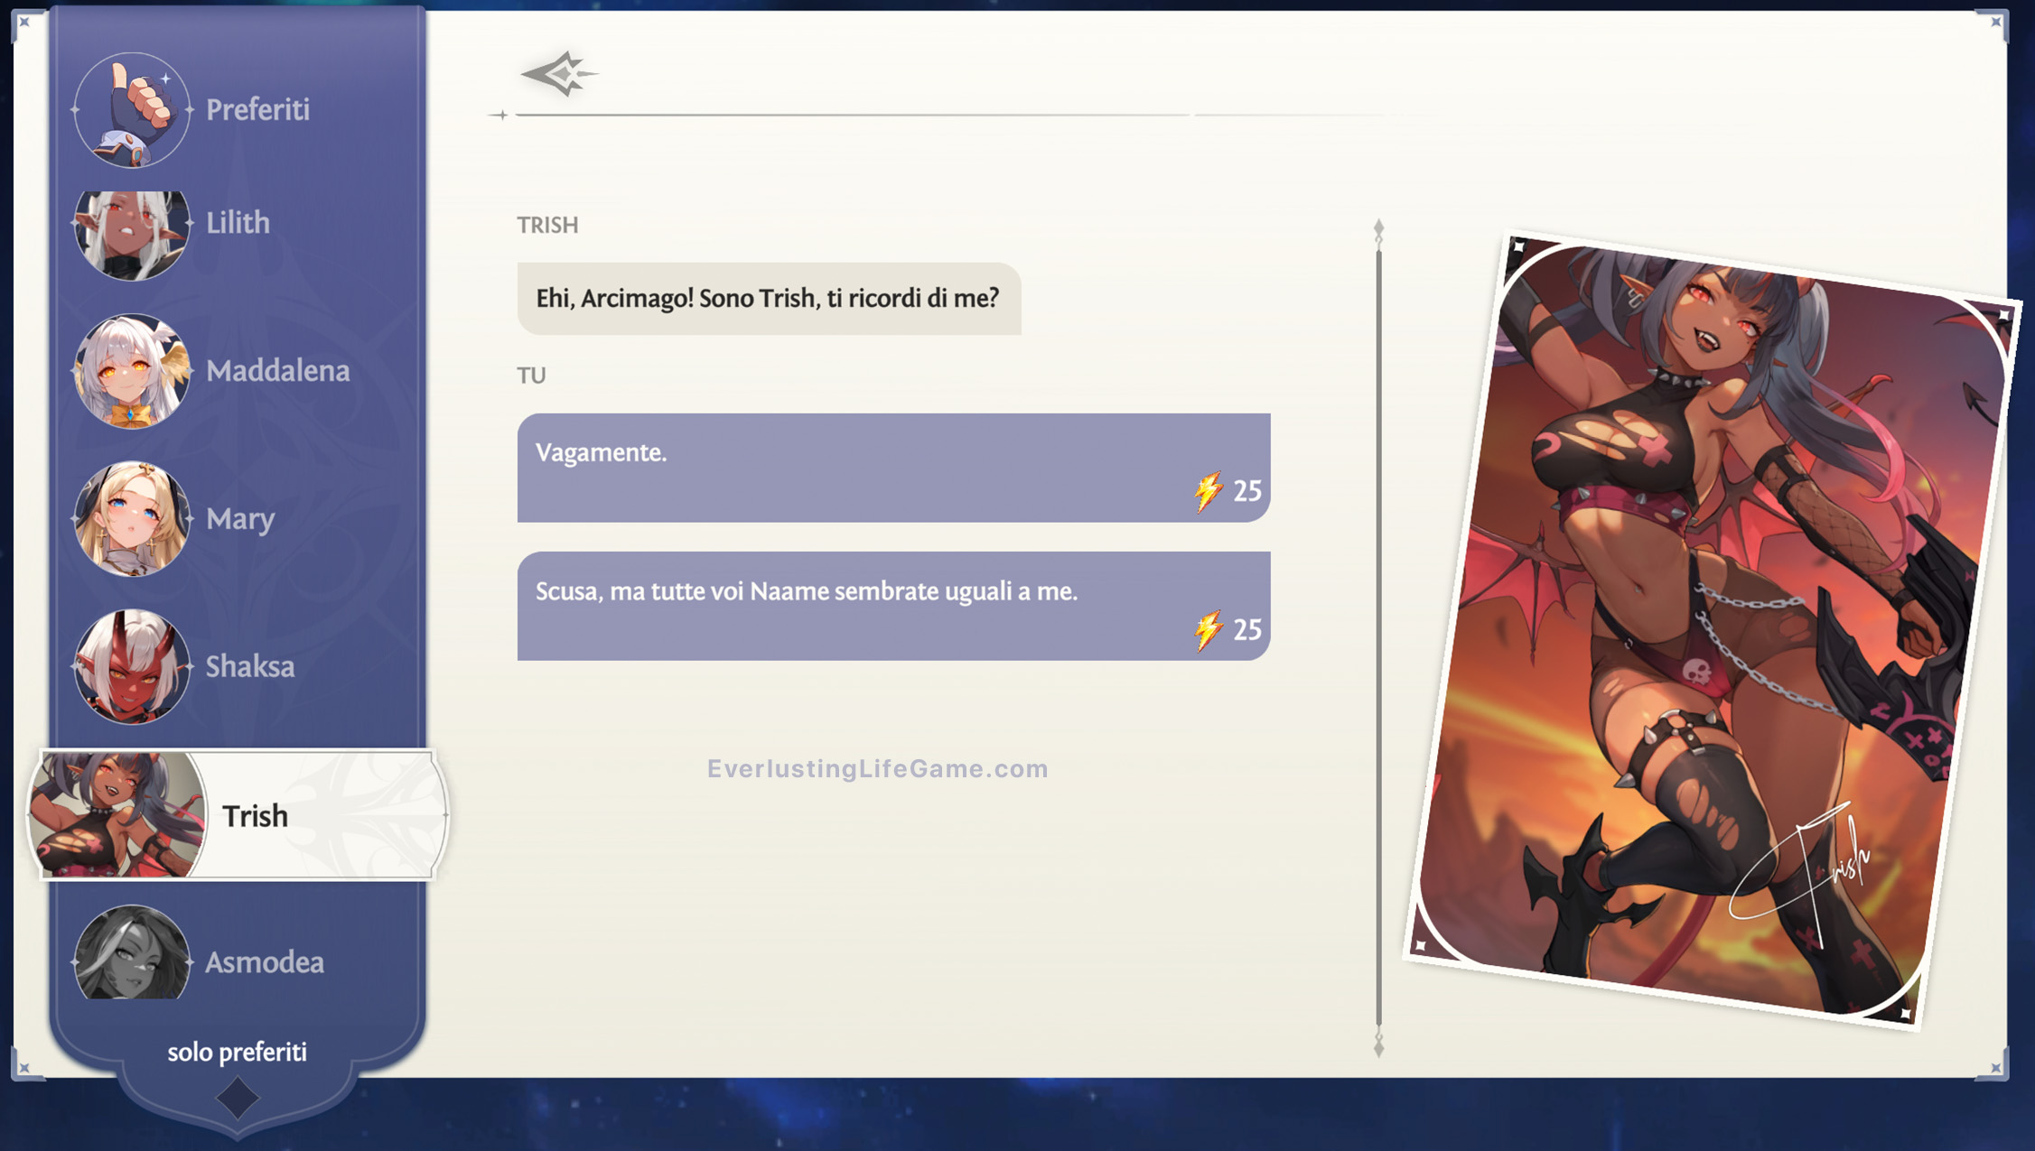The image size is (2035, 1151).
Task: Select Maddalena's avatar icon
Action: tap(132, 371)
